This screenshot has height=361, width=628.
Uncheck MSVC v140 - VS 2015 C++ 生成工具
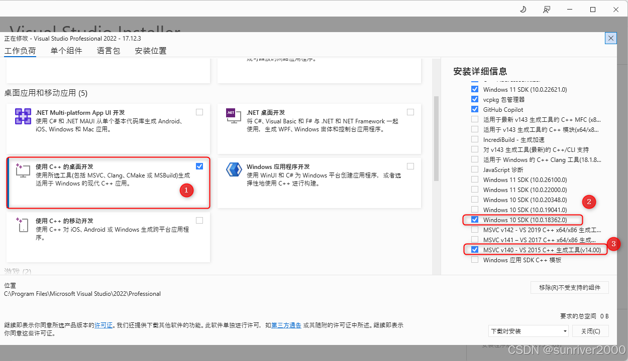(x=475, y=250)
